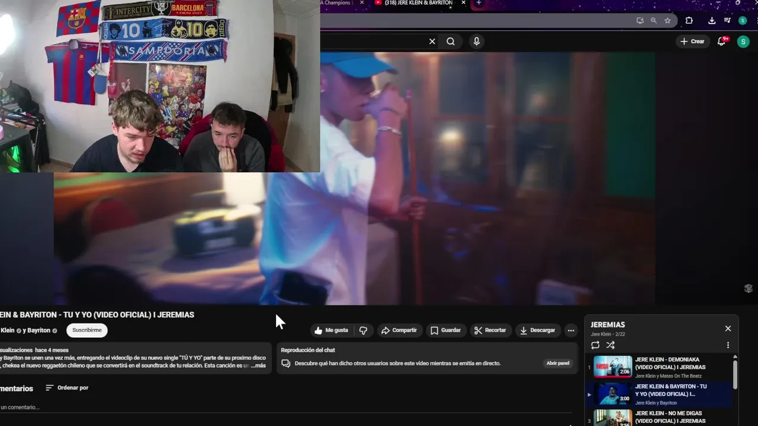Click the chat replay bubble icon

(x=286, y=363)
